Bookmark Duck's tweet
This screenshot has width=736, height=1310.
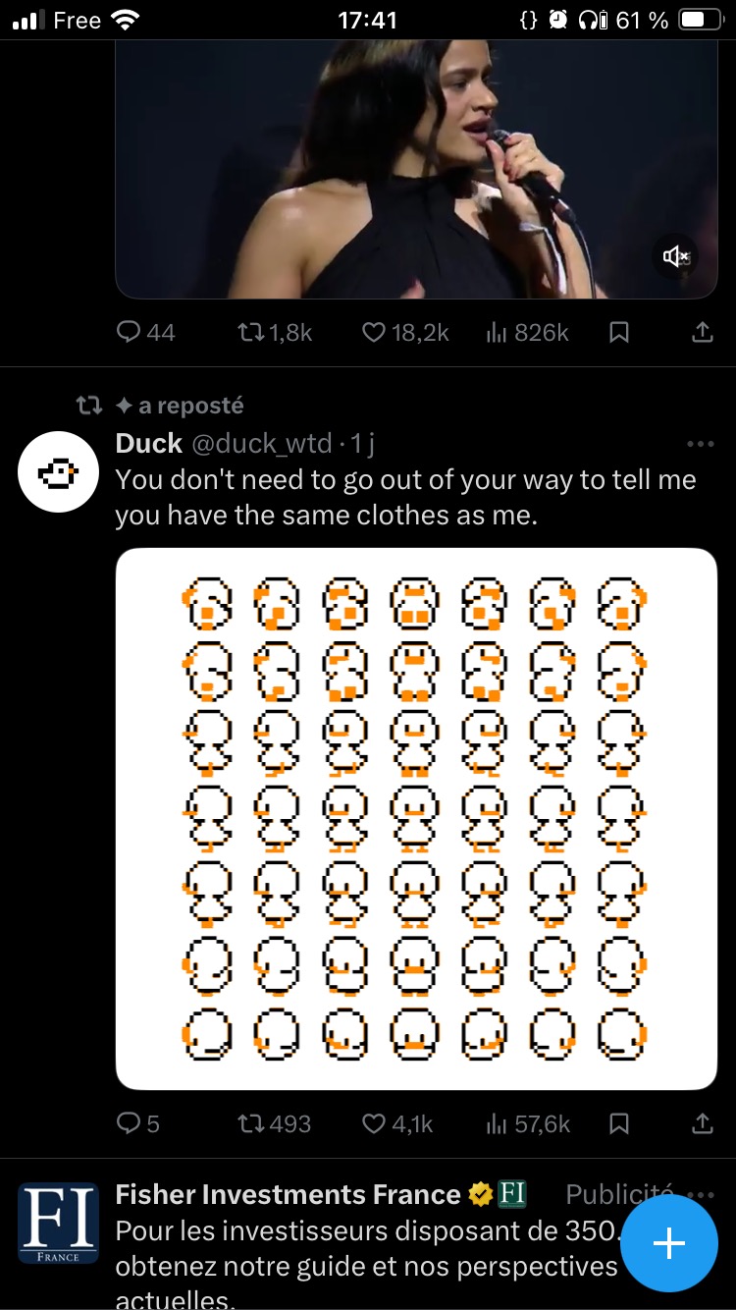[619, 1123]
